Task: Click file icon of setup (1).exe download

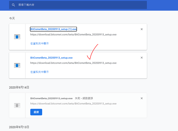Action: [17, 37]
